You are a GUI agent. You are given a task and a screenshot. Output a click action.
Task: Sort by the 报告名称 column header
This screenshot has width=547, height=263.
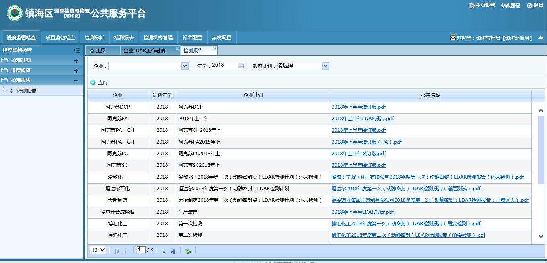(431, 96)
